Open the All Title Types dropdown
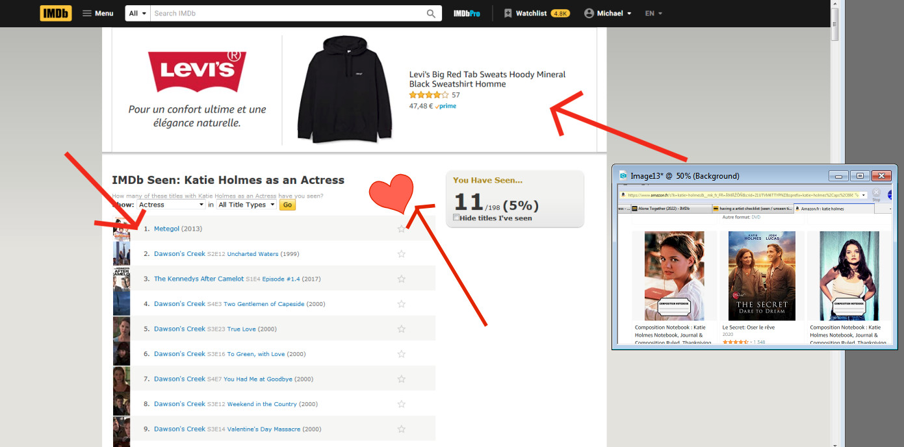904x447 pixels. [246, 205]
